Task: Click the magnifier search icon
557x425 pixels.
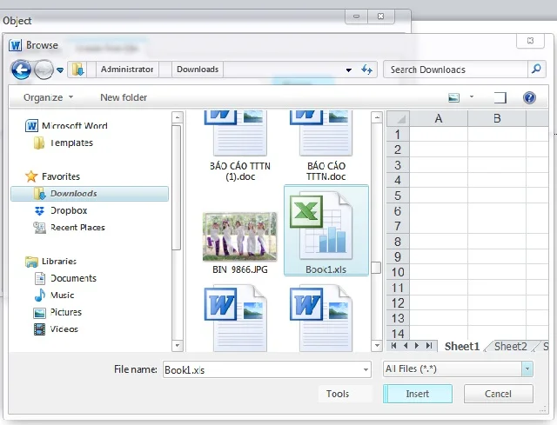Action: click(x=536, y=69)
